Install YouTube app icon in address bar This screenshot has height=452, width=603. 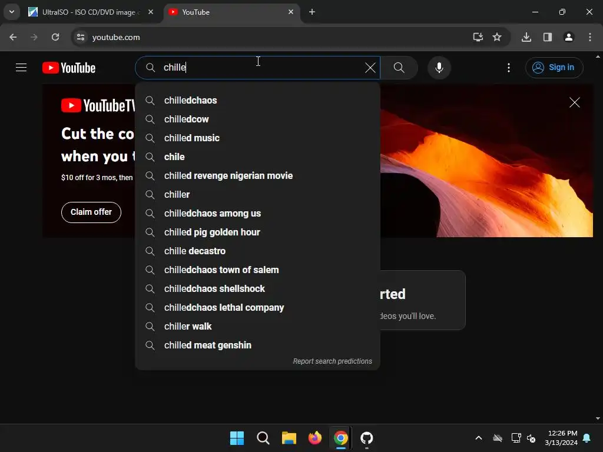click(x=478, y=37)
